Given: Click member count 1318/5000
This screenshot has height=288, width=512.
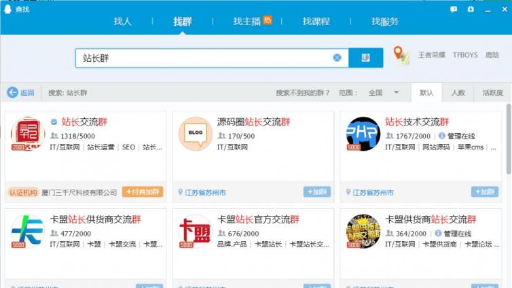Looking at the screenshot, I should (x=77, y=136).
